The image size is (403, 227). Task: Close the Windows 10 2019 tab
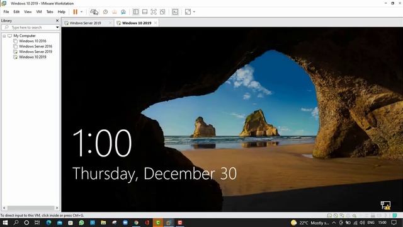(156, 23)
